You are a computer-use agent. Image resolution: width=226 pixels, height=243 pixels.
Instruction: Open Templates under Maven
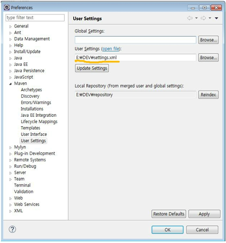coord(30,128)
